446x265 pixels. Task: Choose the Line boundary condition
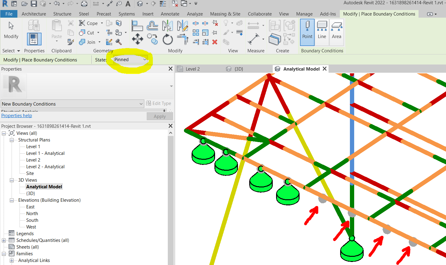[322, 32]
